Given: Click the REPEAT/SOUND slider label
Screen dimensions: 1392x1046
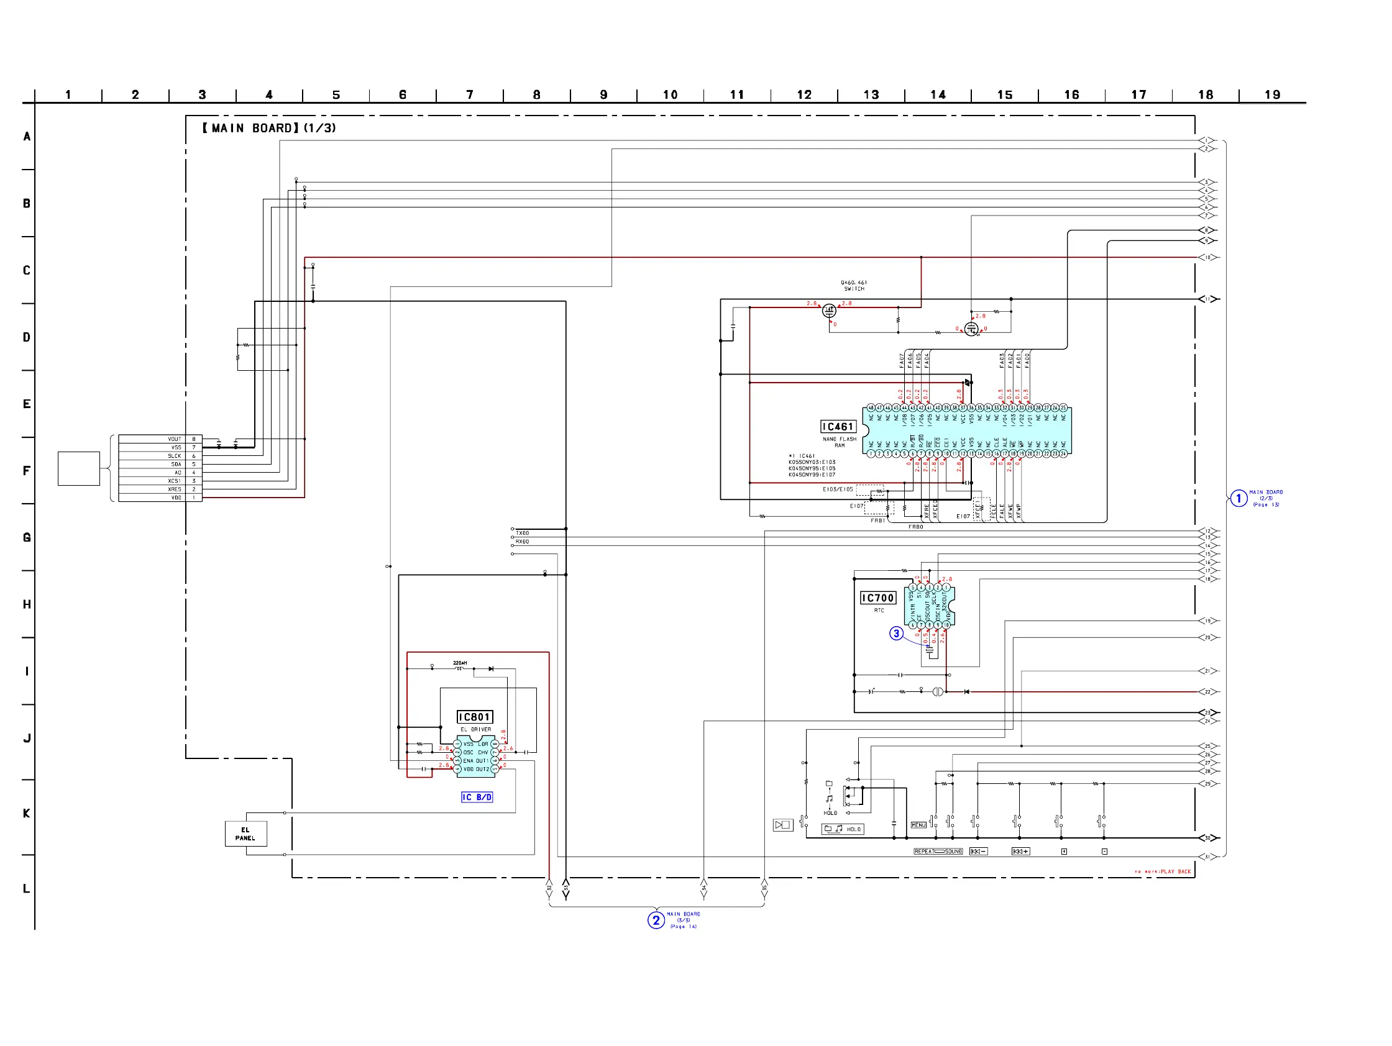Looking at the screenshot, I should point(938,851).
